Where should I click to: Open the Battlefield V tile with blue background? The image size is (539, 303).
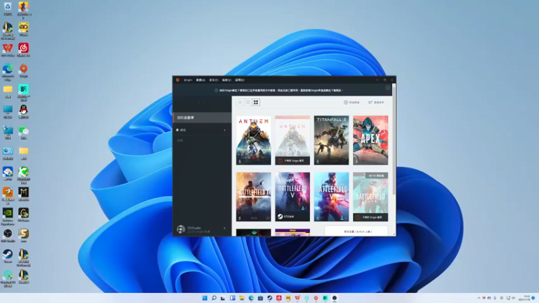(x=331, y=197)
